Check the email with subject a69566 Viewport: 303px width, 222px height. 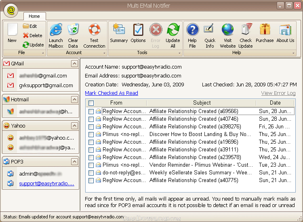click(91, 111)
